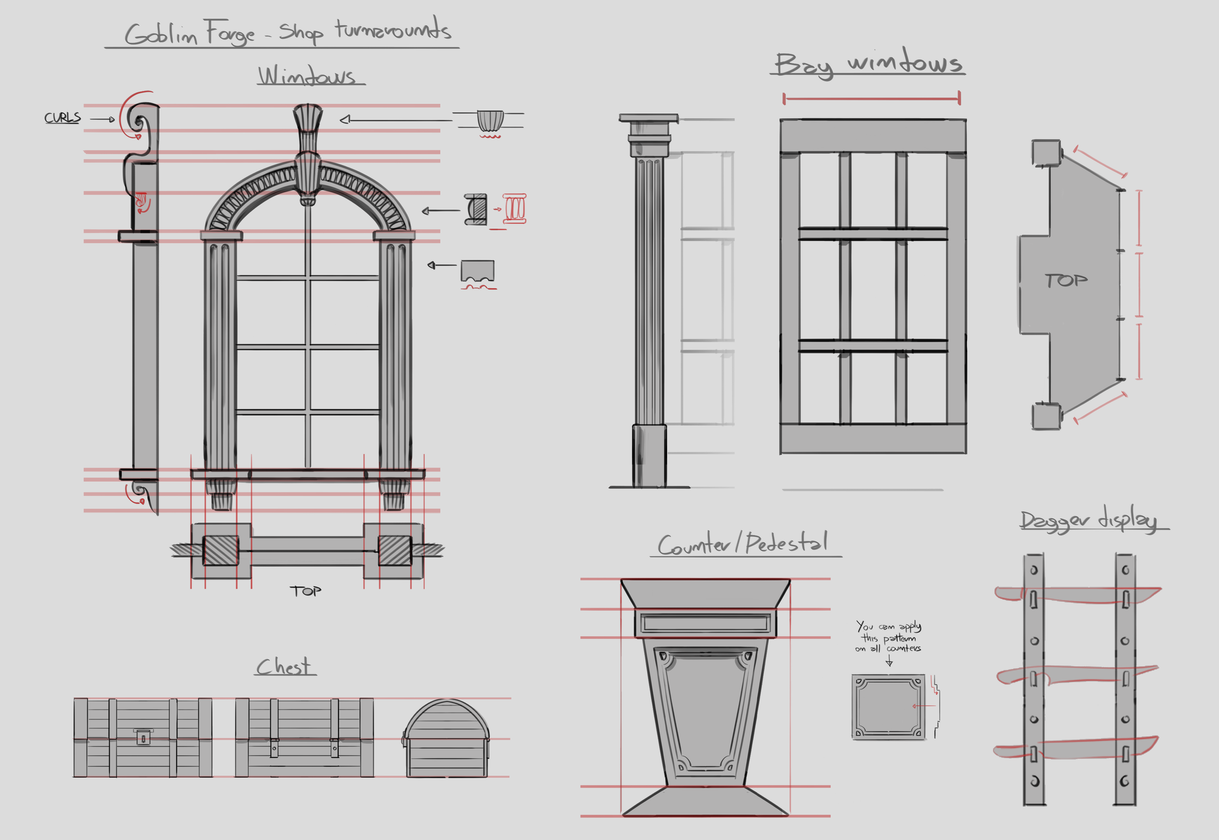Click the "Counter/Pedestal" heading
Image resolution: width=1219 pixels, height=840 pixels.
(x=743, y=544)
